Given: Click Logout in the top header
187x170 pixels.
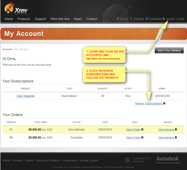Looking at the screenshot, I should 180,19.
